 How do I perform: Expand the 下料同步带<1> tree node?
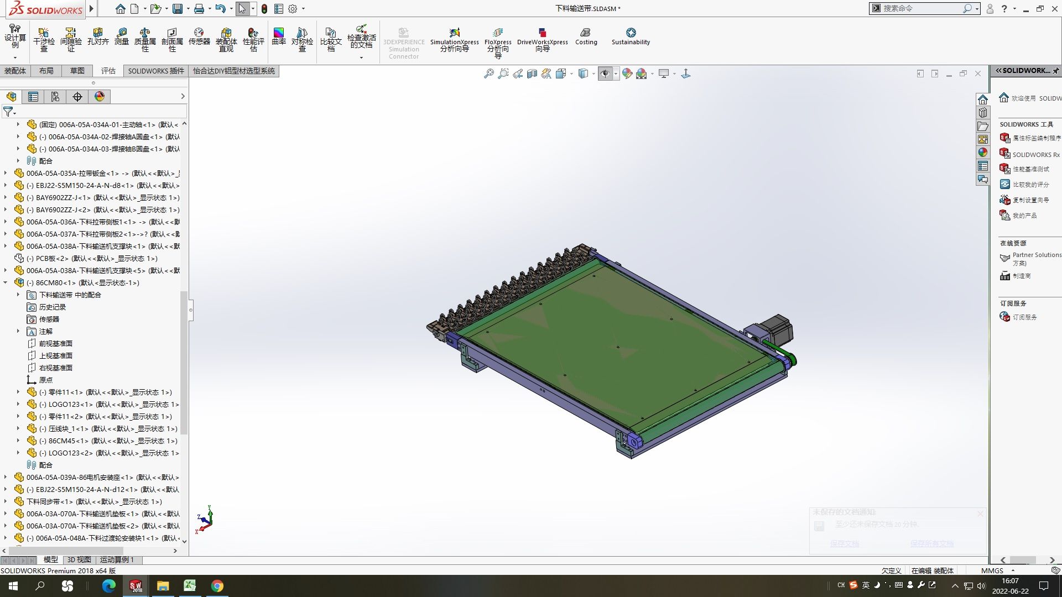[x=6, y=501]
